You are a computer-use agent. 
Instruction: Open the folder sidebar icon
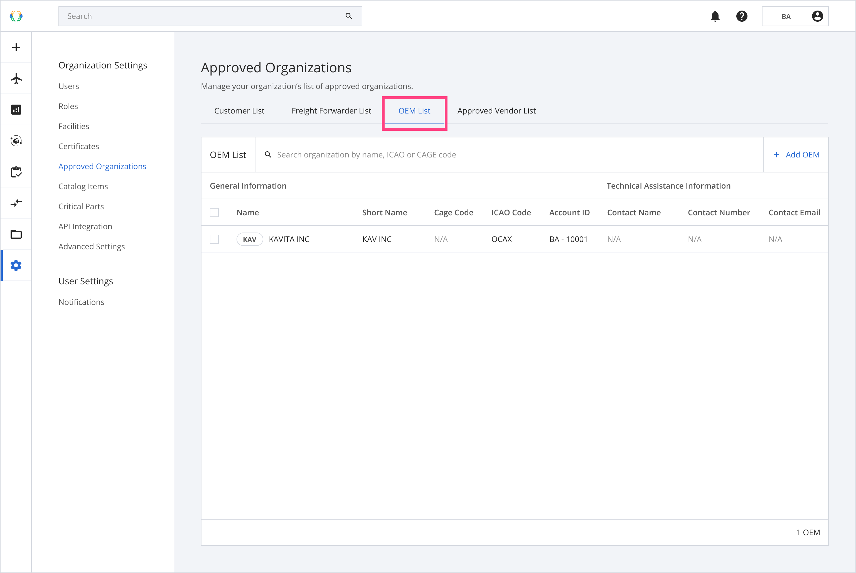tap(16, 234)
